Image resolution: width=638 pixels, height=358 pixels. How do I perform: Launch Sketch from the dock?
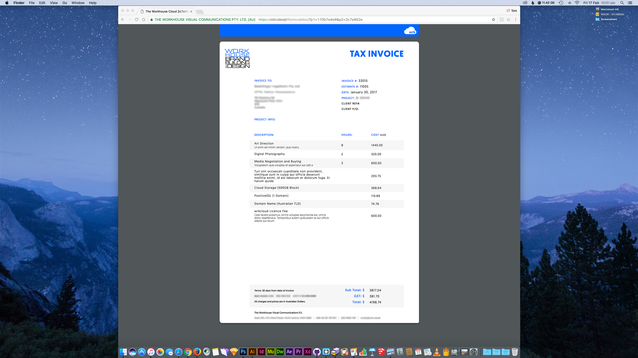tap(234, 352)
